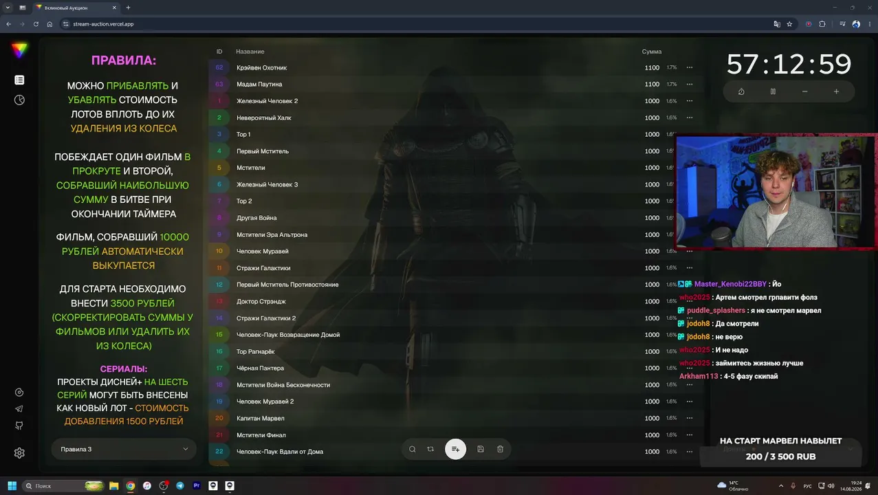Click the chat username puddle_splashers

click(716, 311)
